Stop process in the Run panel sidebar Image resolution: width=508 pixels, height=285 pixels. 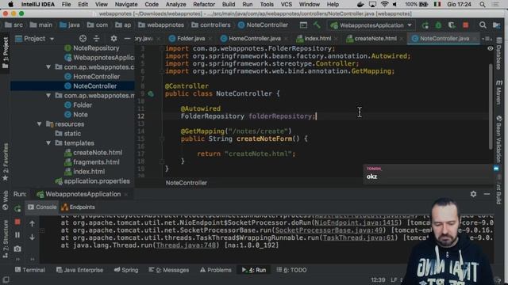pos(17,222)
